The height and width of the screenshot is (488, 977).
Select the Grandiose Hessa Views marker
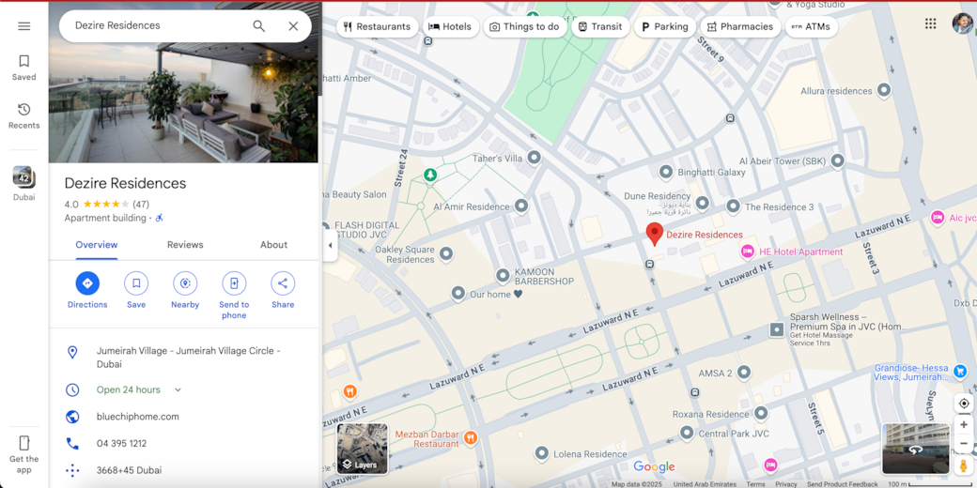coord(960,373)
